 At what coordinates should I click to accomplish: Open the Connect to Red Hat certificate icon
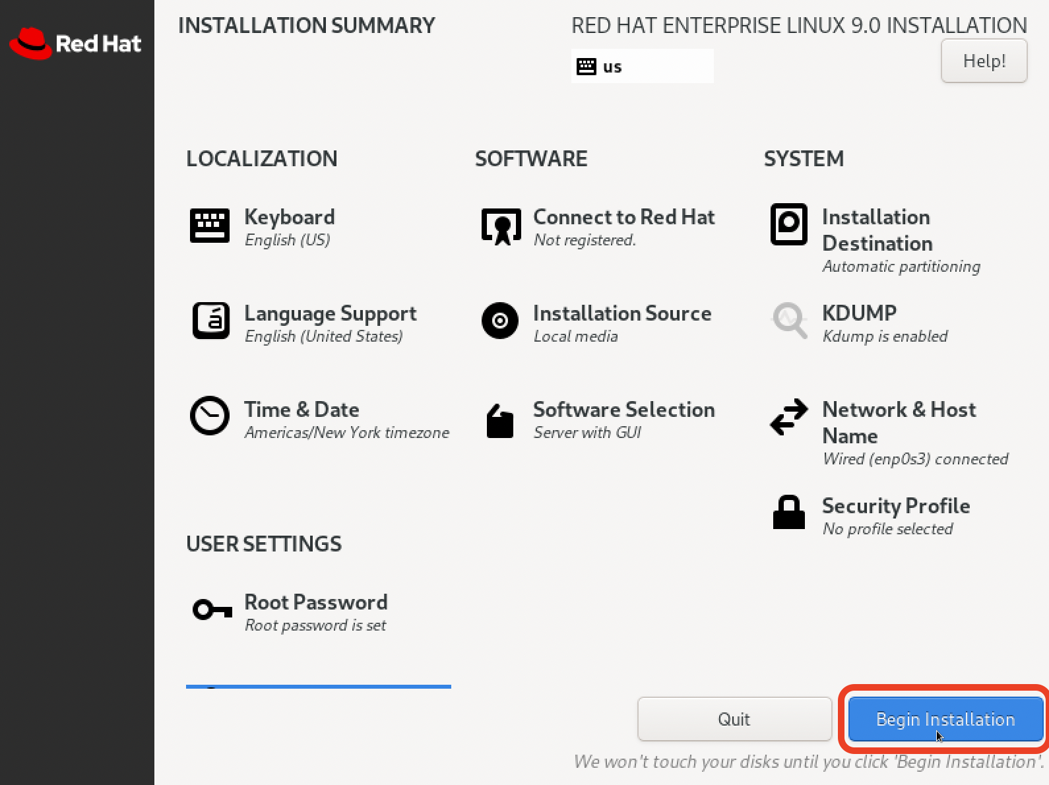click(x=501, y=226)
